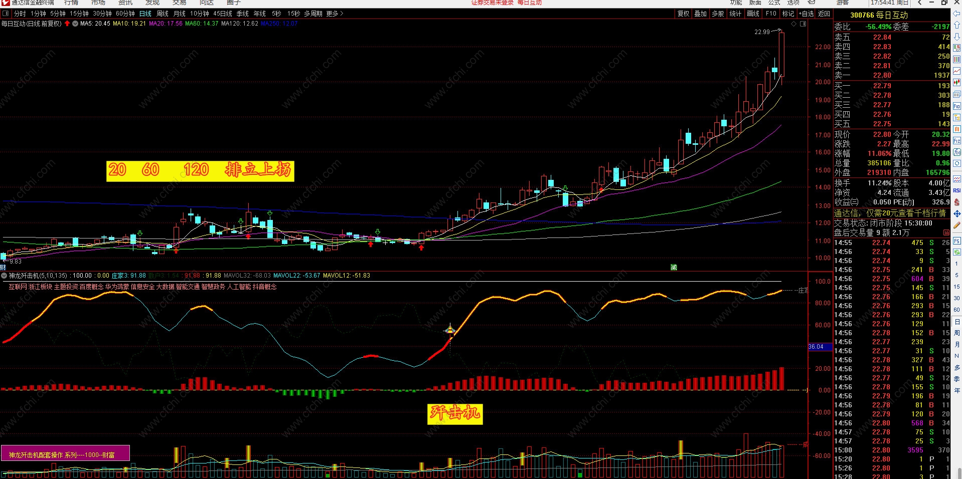Click the red chart icon beside after-hours volume
962x479 pixels.
click(946, 232)
